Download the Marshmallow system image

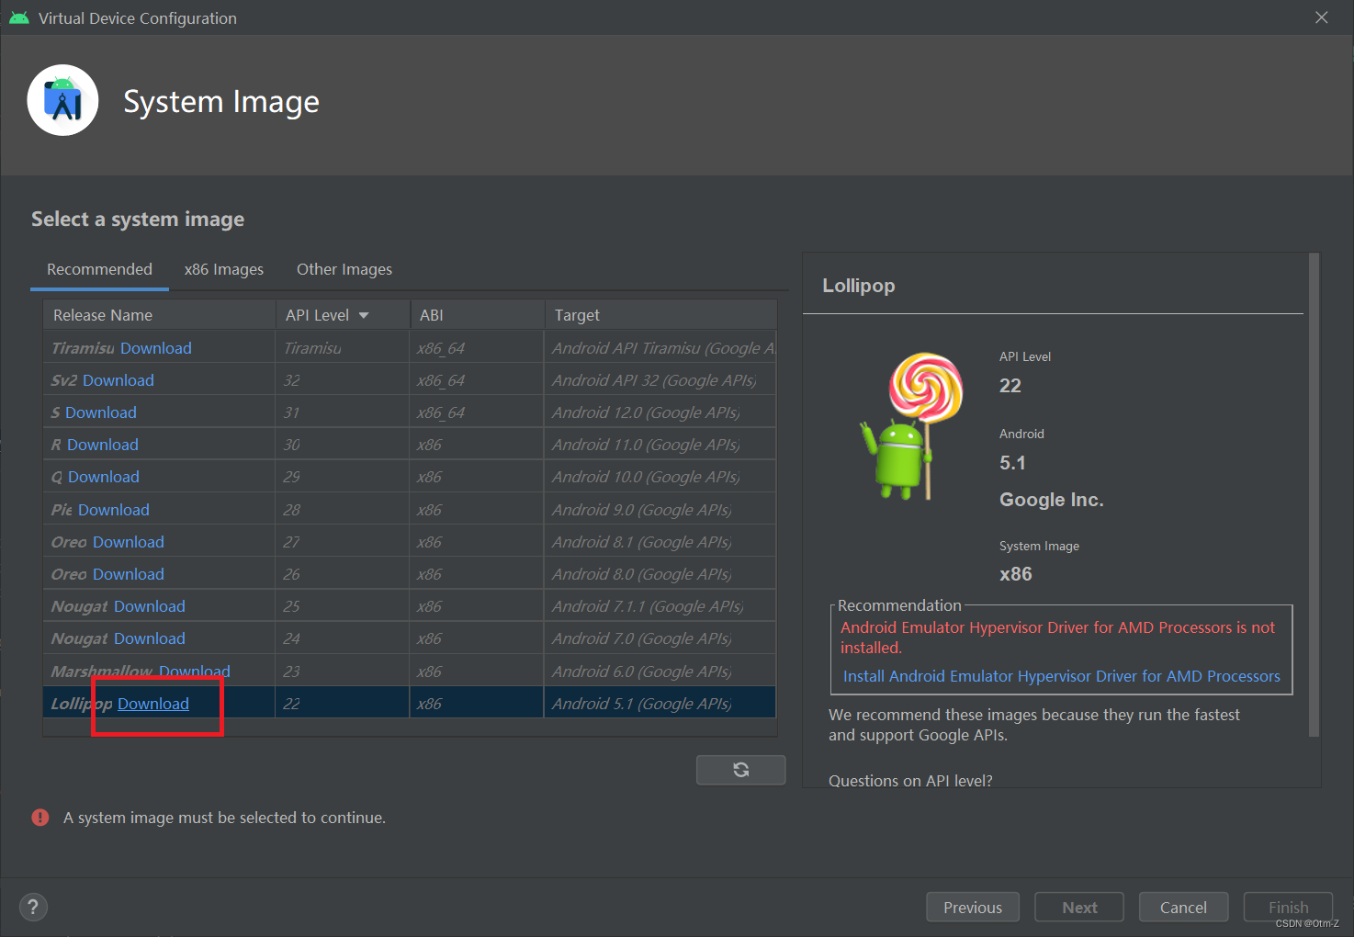[195, 672]
